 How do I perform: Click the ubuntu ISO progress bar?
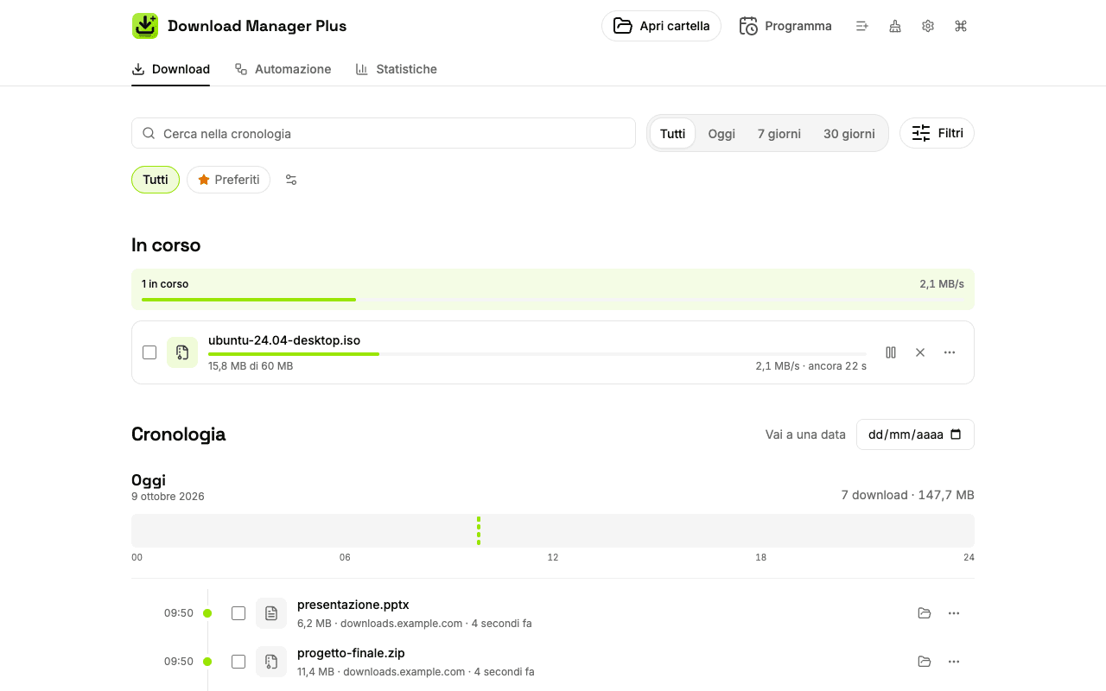(x=537, y=354)
